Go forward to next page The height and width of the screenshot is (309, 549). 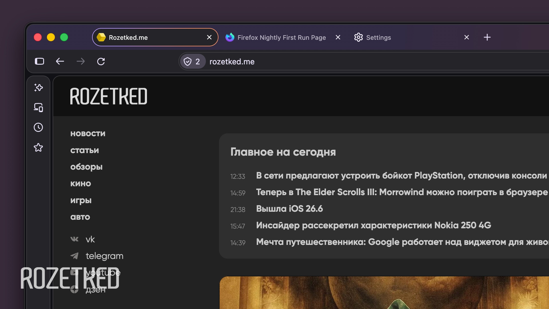tap(81, 61)
